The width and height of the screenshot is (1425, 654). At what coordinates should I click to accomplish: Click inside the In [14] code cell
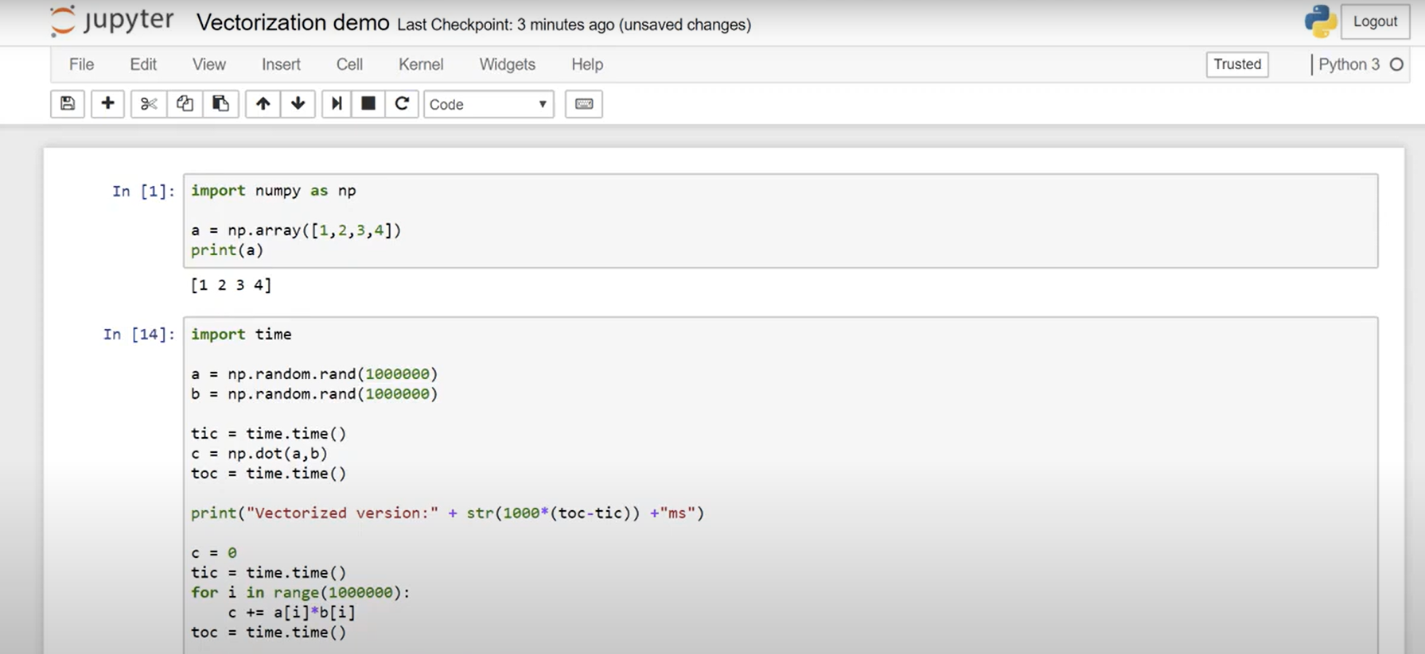pyautogui.click(x=781, y=486)
